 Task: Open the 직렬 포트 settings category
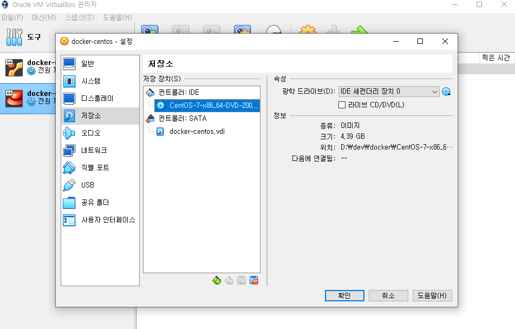[x=100, y=167]
